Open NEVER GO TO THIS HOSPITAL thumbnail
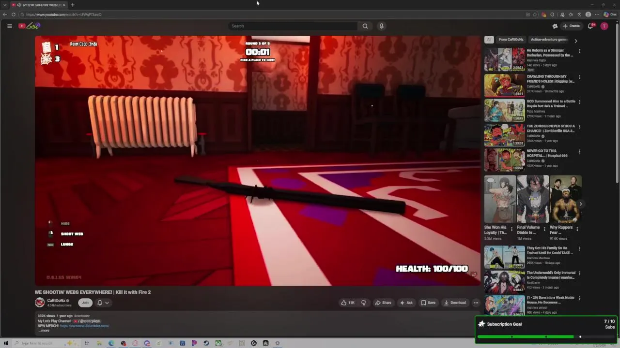The width and height of the screenshot is (620, 348). click(504, 159)
